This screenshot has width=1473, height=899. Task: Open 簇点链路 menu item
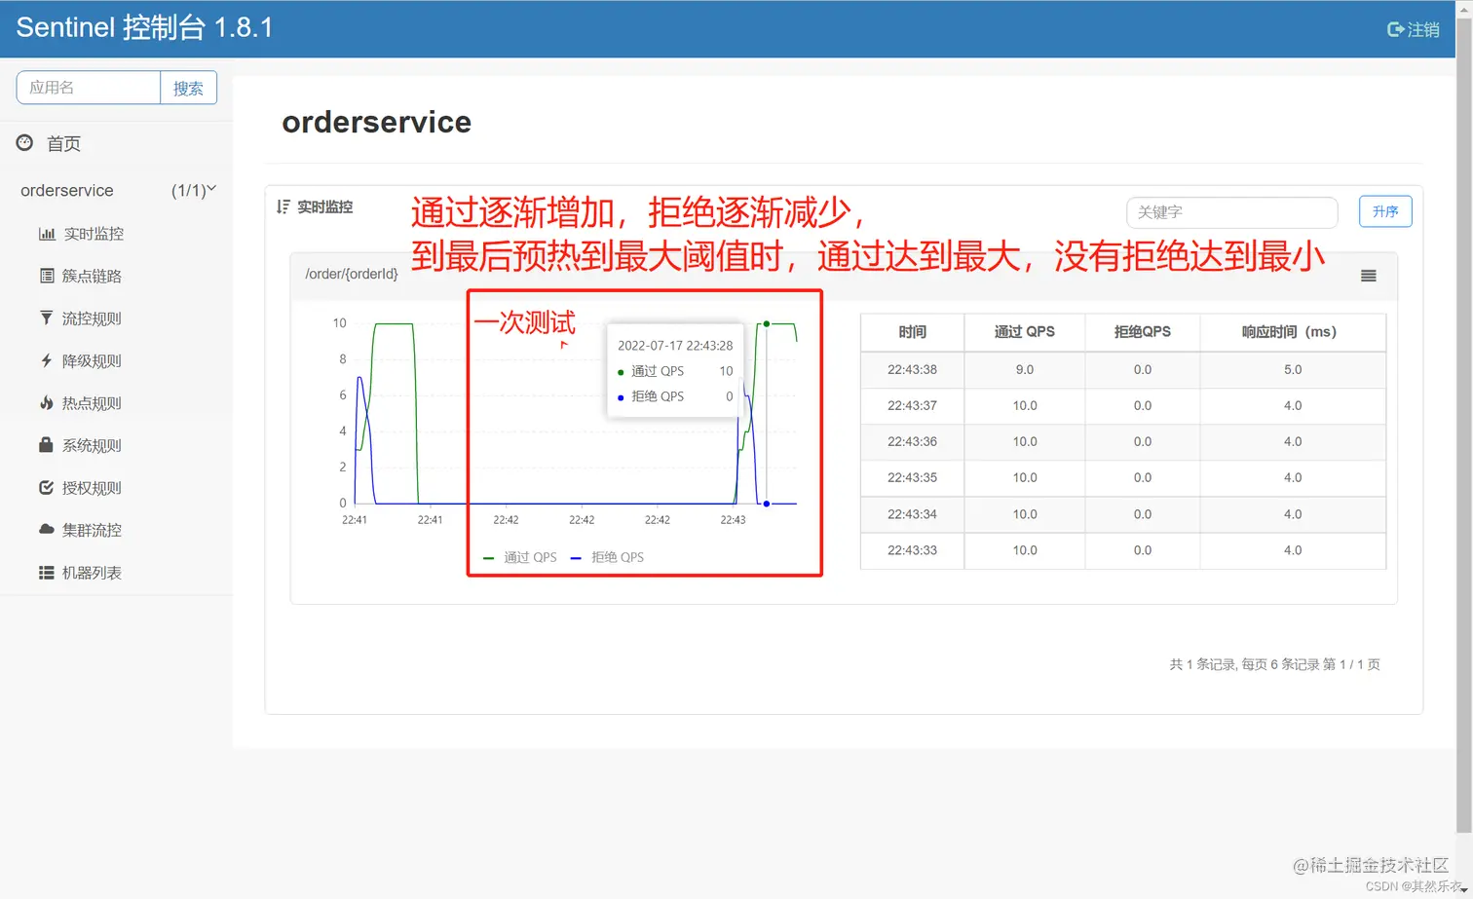pyautogui.click(x=92, y=276)
